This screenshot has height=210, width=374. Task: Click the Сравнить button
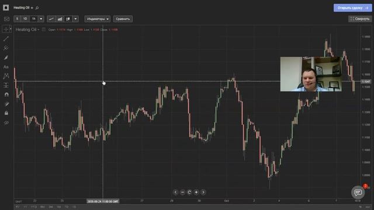(123, 19)
